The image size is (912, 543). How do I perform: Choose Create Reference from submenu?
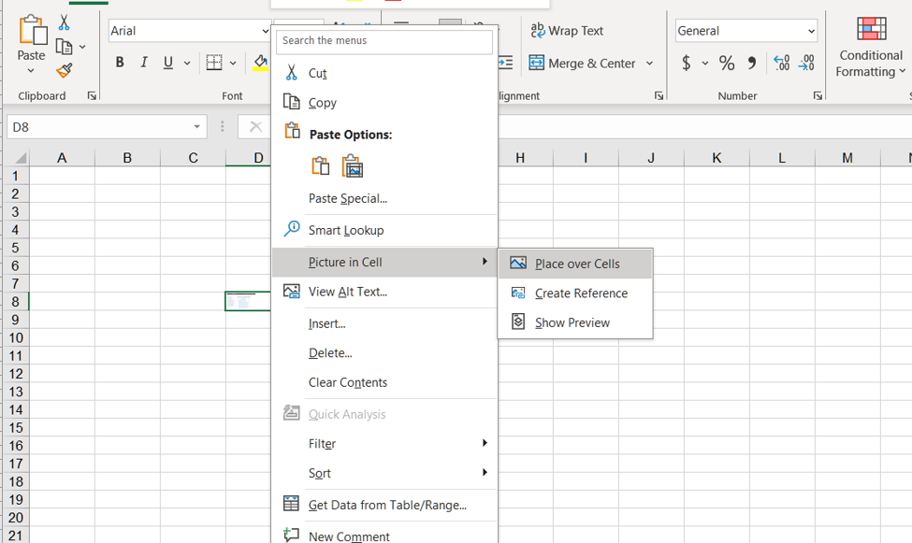[580, 293]
